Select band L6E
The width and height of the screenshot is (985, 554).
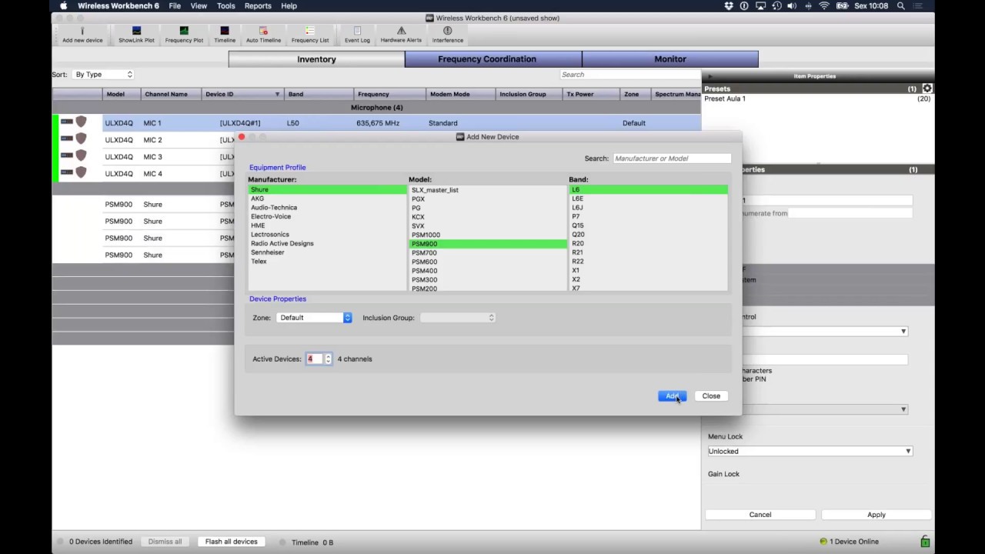pos(648,199)
